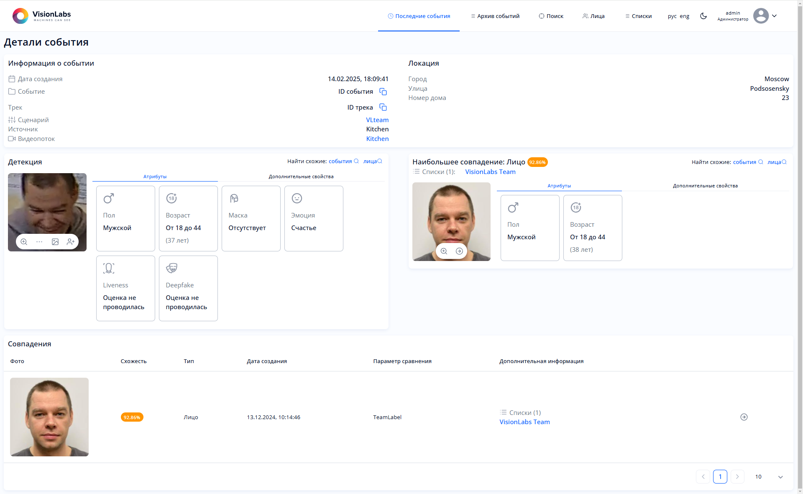Viewport: 803px width, 494px height.
Task: Go to previous page of matches
Action: (703, 477)
